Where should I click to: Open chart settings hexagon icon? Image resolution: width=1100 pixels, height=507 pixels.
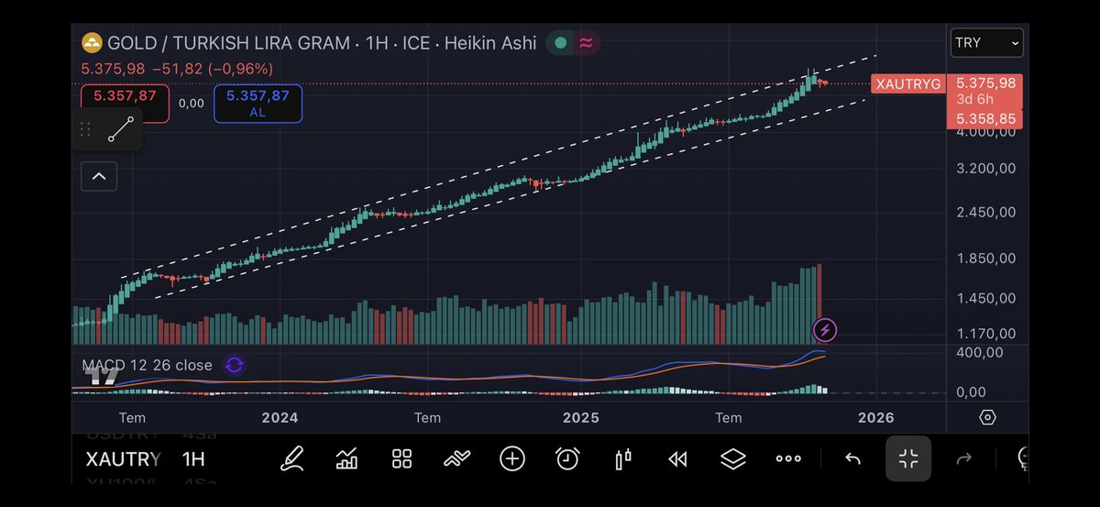(987, 417)
